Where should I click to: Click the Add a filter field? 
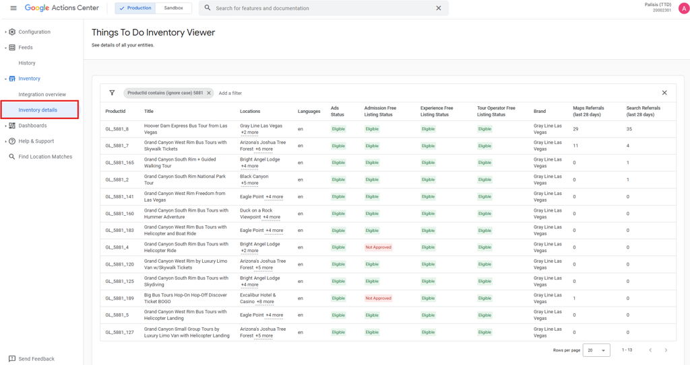230,93
